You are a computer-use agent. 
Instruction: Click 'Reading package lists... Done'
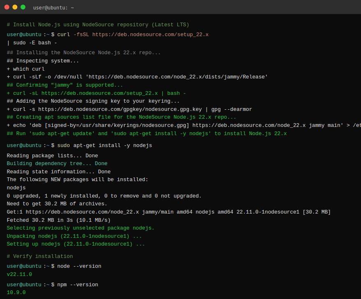point(52,156)
